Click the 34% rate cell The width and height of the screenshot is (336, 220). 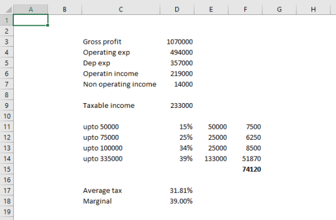(177, 148)
